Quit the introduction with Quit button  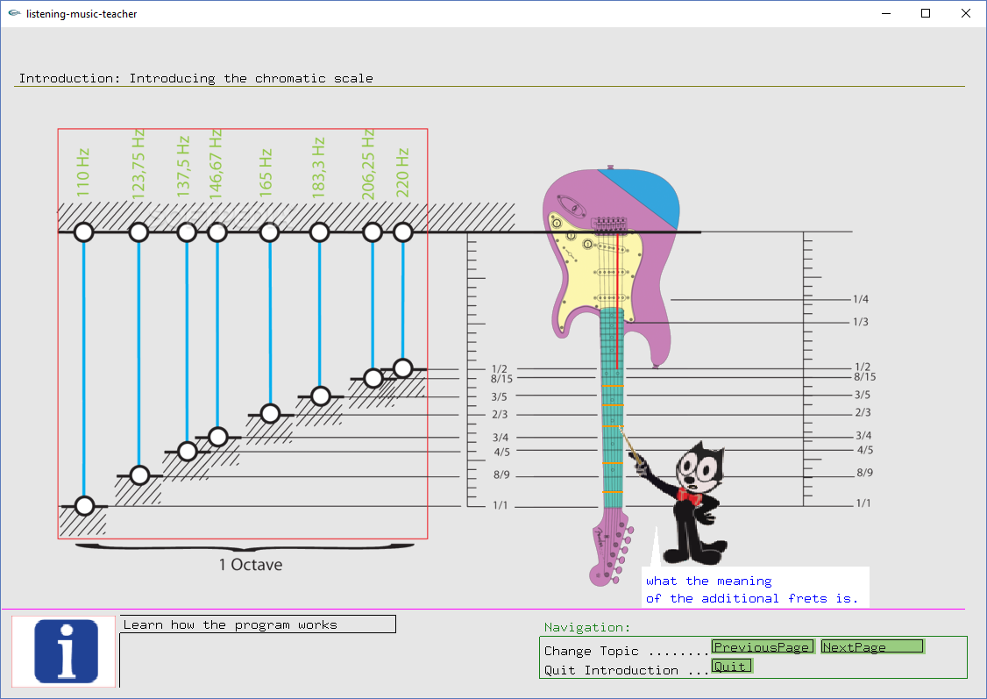point(731,667)
